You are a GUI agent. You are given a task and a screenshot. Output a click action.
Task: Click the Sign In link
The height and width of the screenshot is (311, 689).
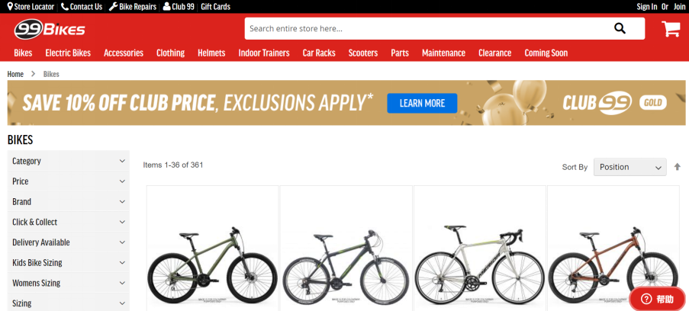(x=647, y=7)
